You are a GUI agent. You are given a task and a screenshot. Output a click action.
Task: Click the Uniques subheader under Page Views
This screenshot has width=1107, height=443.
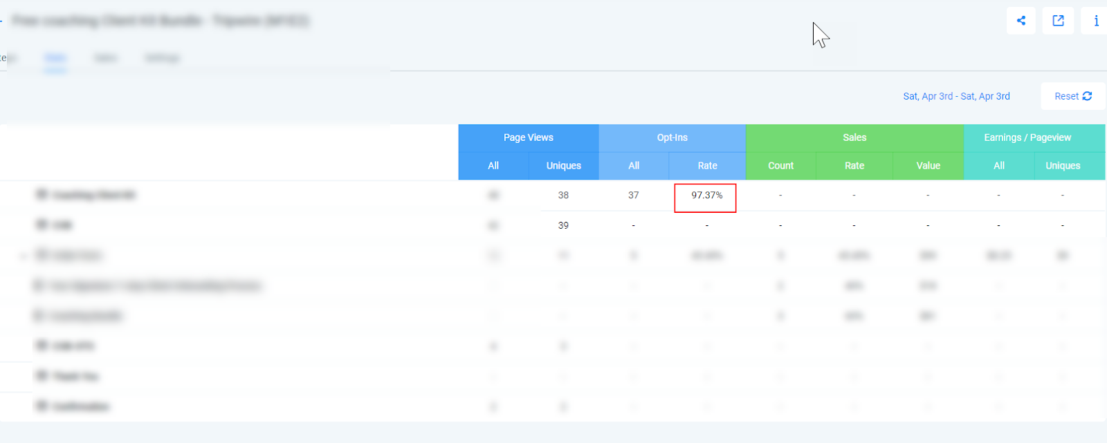click(564, 166)
